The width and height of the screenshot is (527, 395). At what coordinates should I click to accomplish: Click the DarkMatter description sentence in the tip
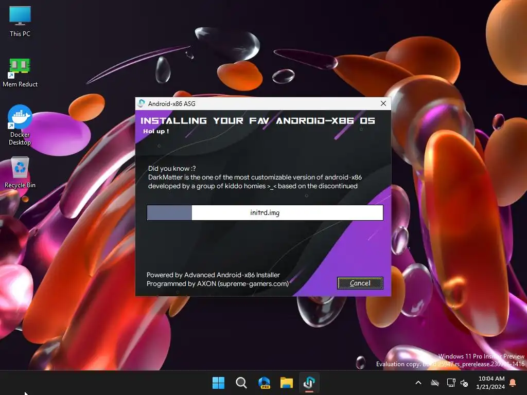(x=255, y=182)
